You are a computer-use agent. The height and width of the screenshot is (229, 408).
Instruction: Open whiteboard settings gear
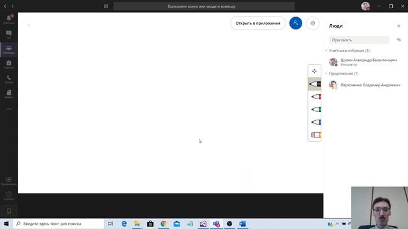[x=312, y=23]
